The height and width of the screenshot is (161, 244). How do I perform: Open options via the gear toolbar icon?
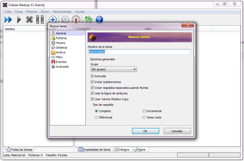[65, 20]
